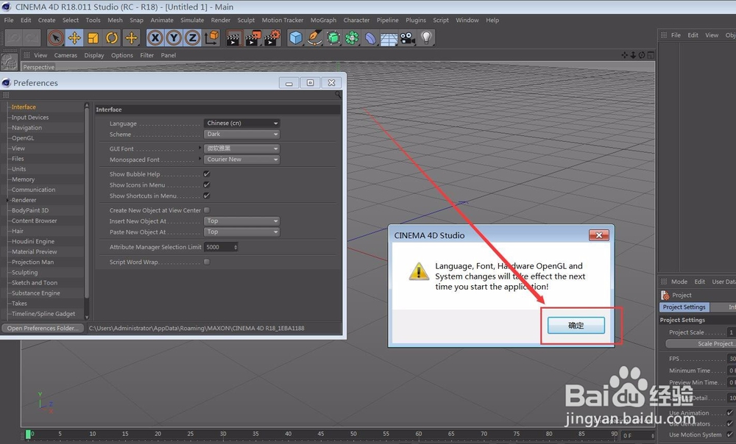Click the Floor environment icon
This screenshot has height=444, width=736.
[389, 38]
